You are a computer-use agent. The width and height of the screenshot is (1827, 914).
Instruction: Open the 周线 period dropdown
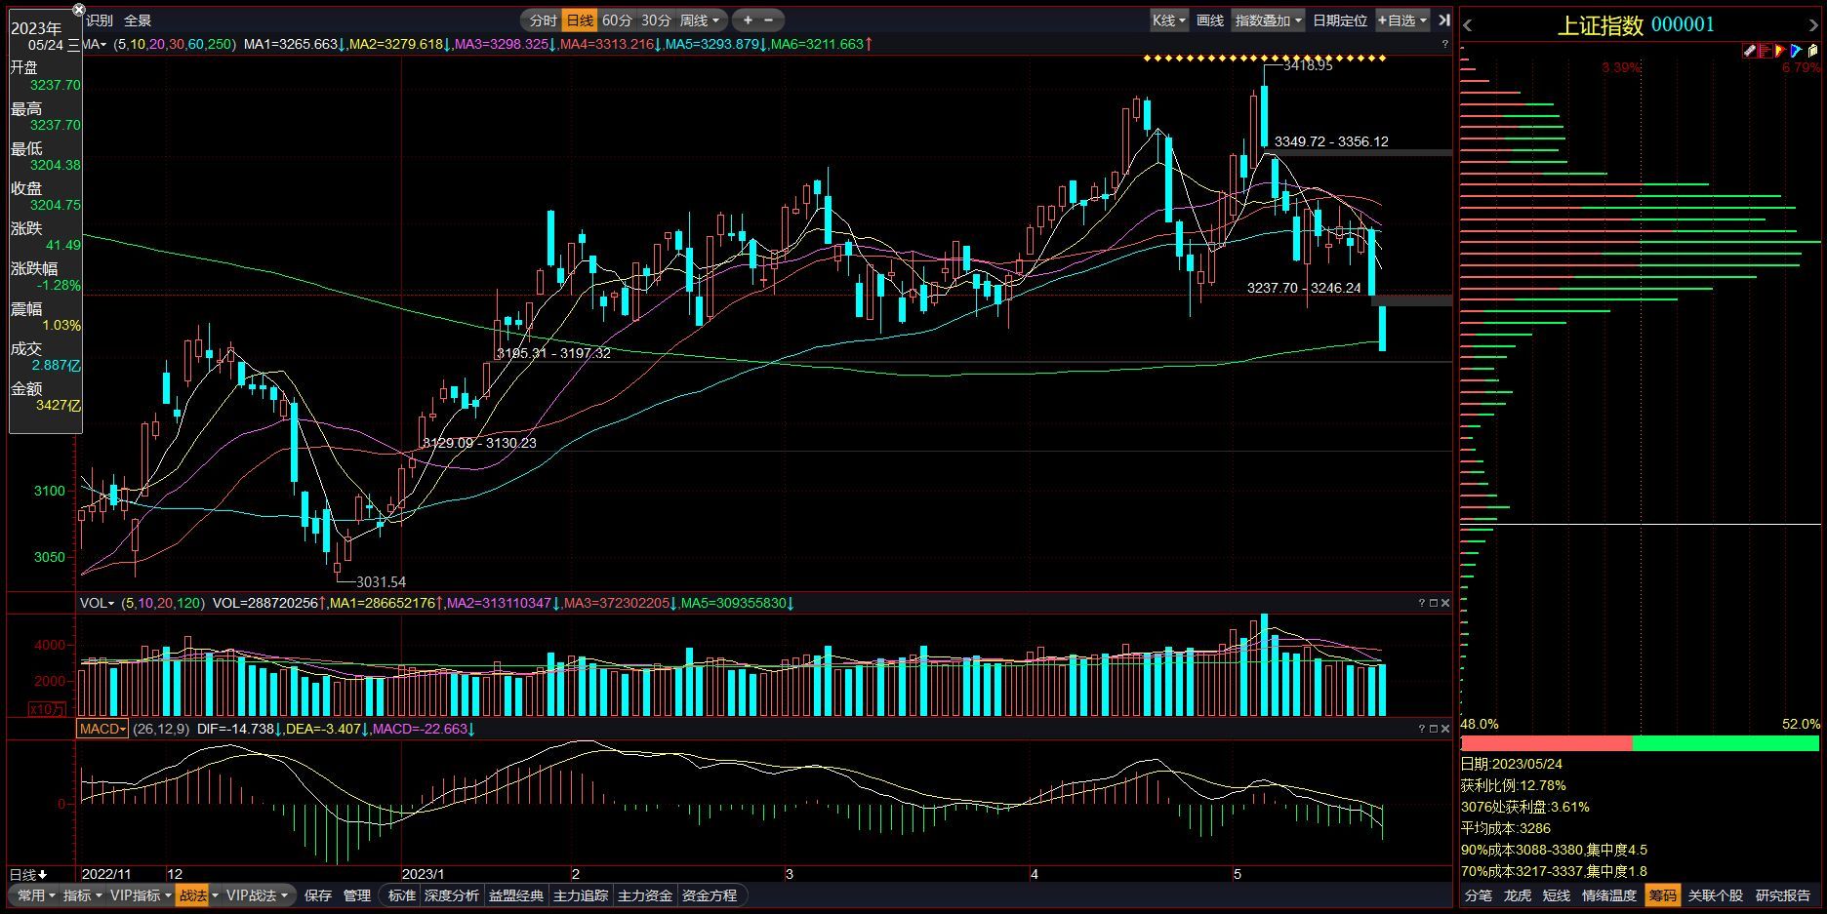(699, 20)
